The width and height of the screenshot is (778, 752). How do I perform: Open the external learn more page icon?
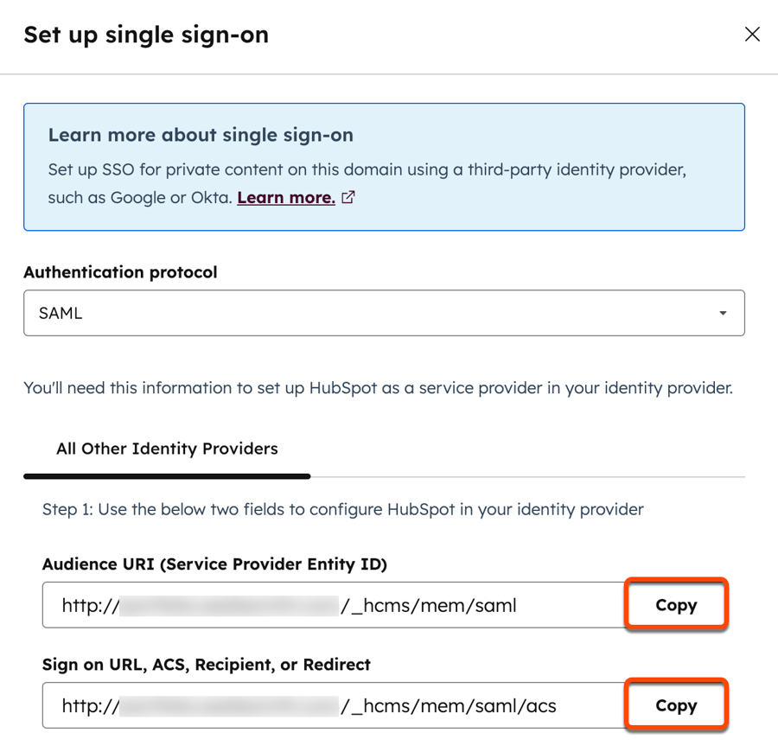coord(348,197)
